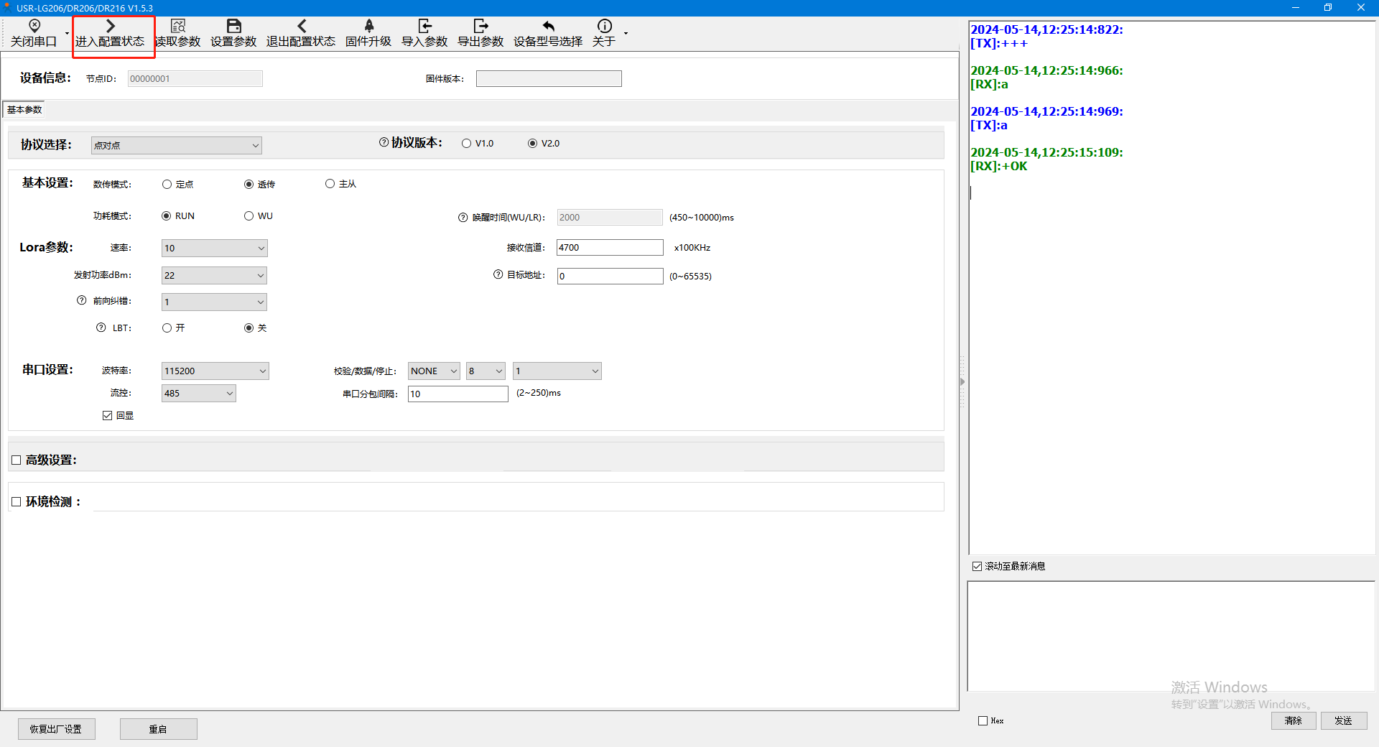Click the 固件版本 text field
Viewport: 1379px width, 747px height.
pyautogui.click(x=549, y=79)
